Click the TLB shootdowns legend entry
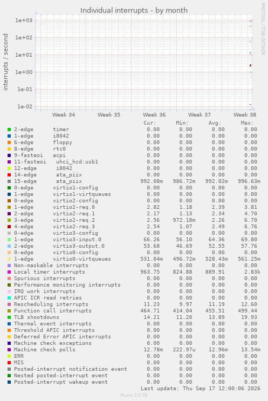Screen dimensions: 268x401 37,317
